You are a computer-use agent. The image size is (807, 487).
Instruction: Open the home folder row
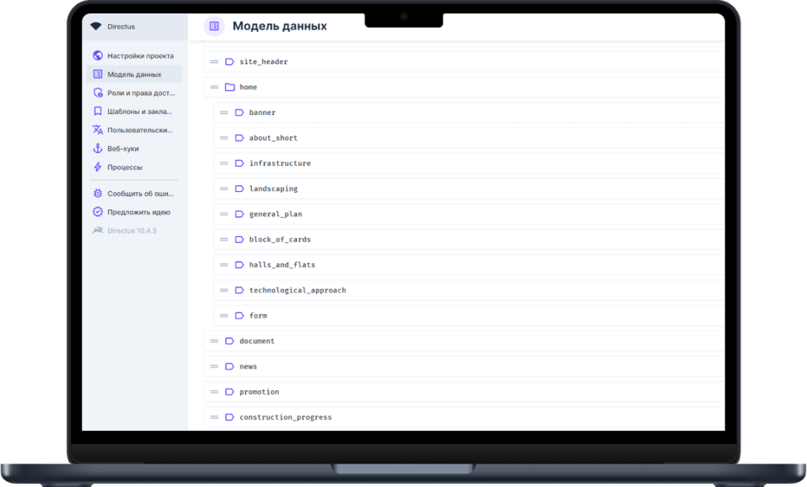coord(464,87)
